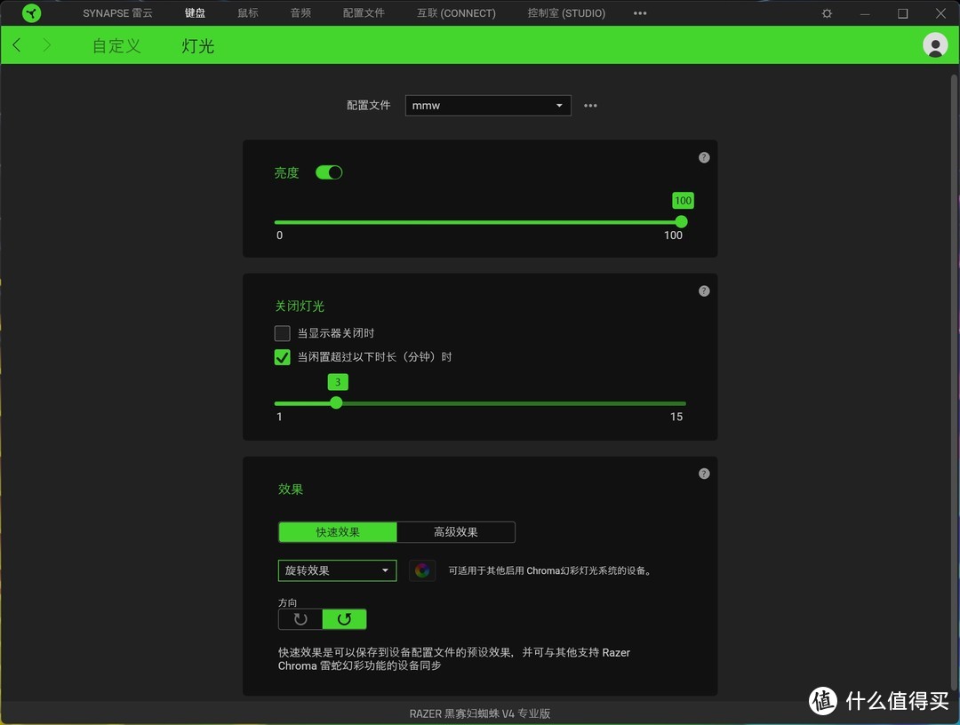Open 互联 (CONNECT) tab
This screenshot has width=960, height=725.
456,12
